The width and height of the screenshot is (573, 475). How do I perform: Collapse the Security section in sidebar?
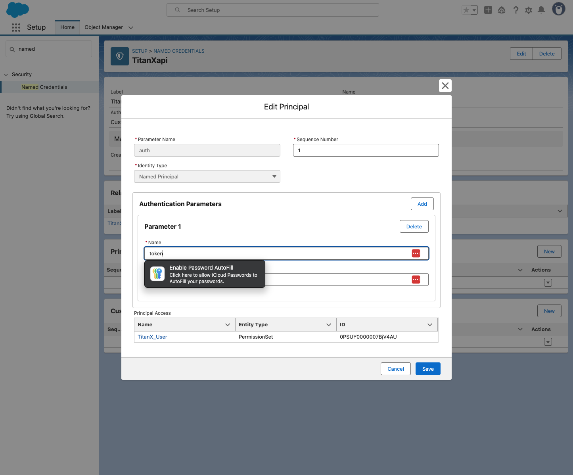(x=6, y=75)
